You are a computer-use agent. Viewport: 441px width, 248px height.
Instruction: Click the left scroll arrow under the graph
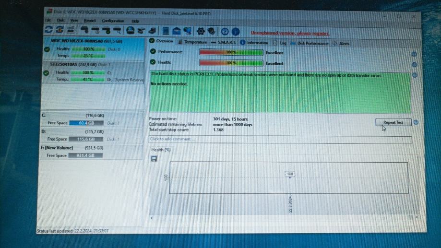pyautogui.click(x=152, y=218)
